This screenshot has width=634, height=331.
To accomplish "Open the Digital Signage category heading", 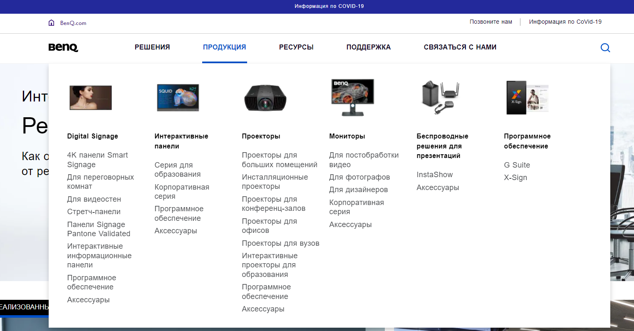I will 93,136.
